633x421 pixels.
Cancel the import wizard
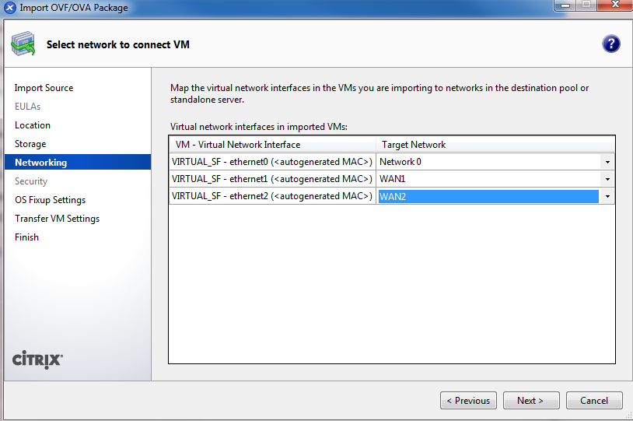point(593,401)
